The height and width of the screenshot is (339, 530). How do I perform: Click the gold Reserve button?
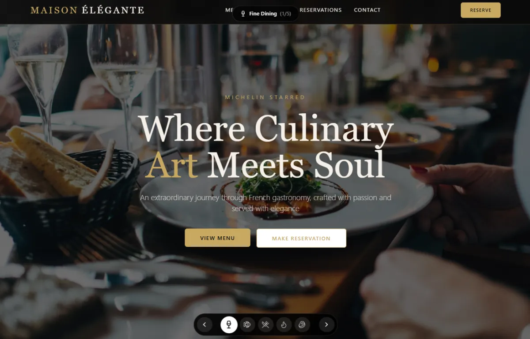coord(481,10)
